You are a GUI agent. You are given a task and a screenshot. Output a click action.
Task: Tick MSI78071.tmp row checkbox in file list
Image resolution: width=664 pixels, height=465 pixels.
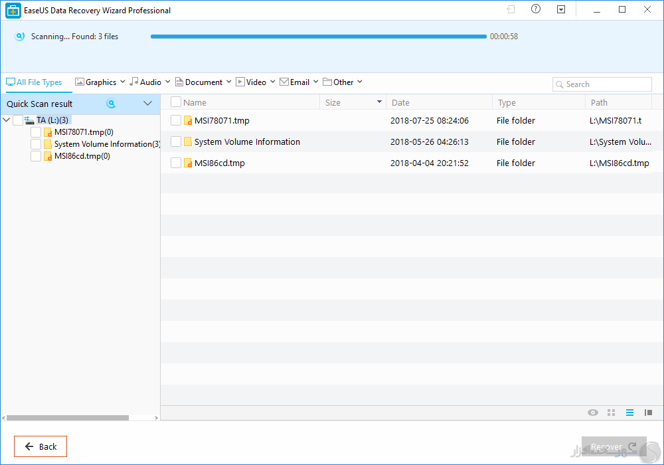pyautogui.click(x=176, y=120)
